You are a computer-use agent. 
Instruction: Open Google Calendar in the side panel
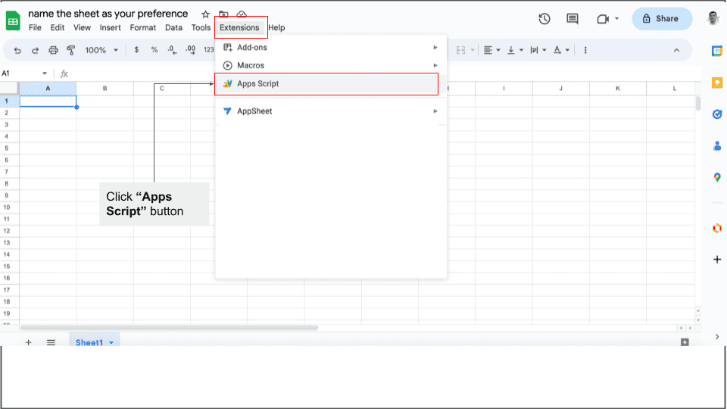[716, 51]
